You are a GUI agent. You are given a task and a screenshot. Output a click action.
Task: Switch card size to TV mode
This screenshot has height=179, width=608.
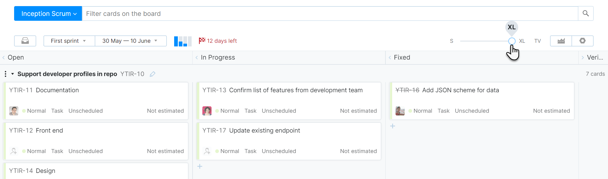[x=537, y=41]
